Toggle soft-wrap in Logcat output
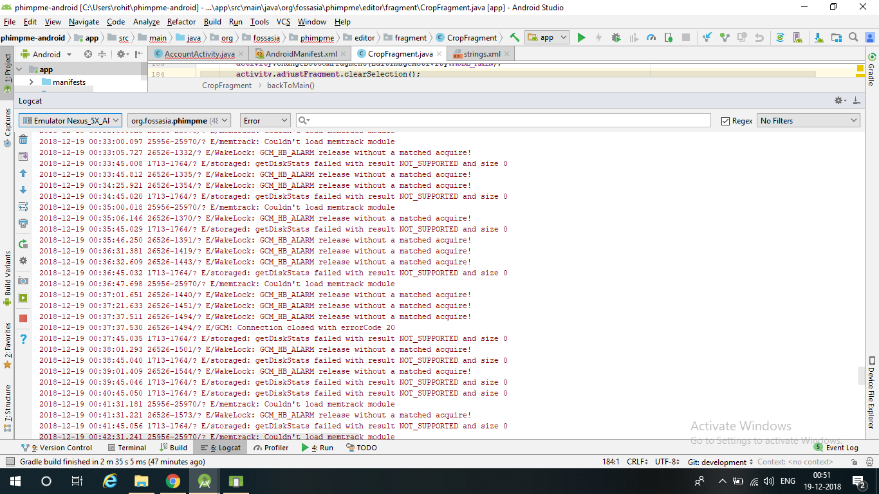 pyautogui.click(x=23, y=206)
